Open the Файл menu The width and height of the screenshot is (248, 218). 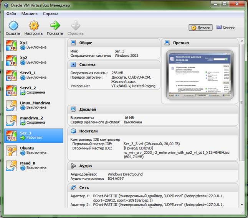[11, 14]
